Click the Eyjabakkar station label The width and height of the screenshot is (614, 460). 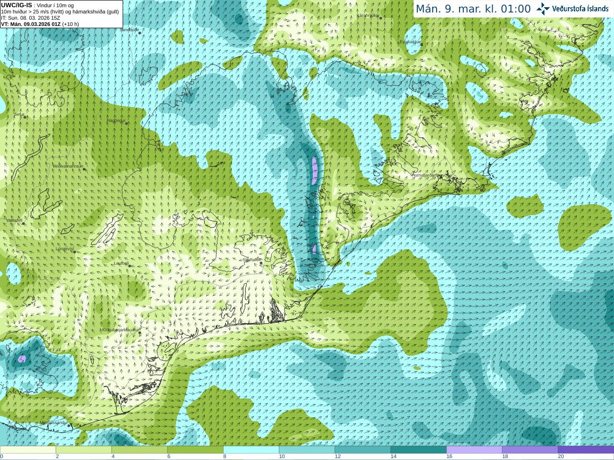click(x=410, y=42)
